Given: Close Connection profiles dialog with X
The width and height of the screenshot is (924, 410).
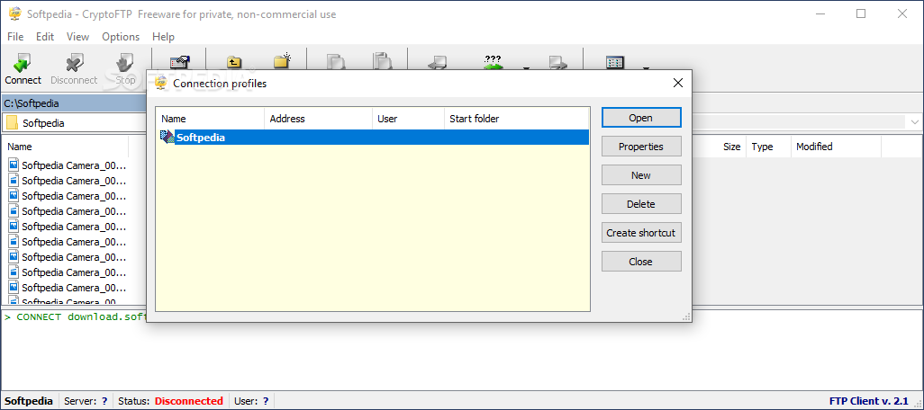Looking at the screenshot, I should coord(678,83).
